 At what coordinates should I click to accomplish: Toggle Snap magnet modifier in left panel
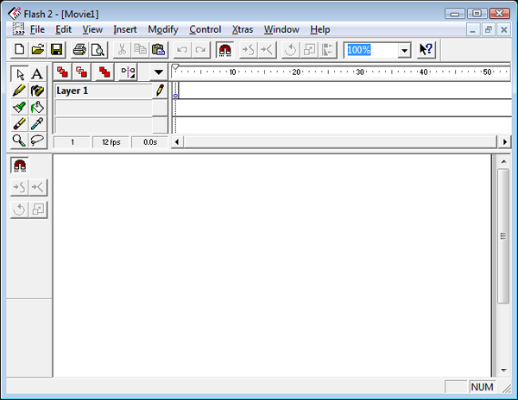(x=20, y=166)
